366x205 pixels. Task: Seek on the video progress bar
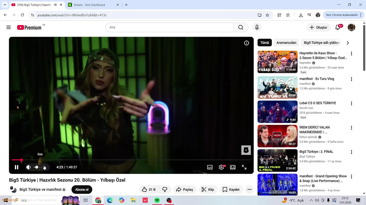point(131,160)
